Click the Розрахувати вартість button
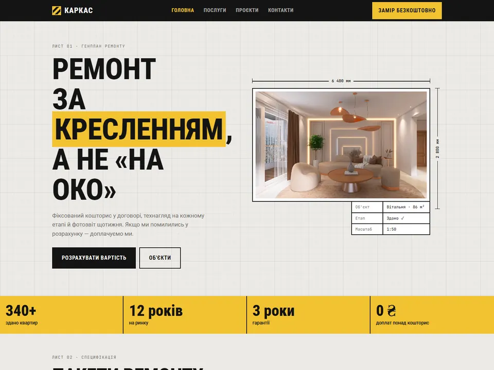Viewport: 494px width, 370px height. pos(94,257)
